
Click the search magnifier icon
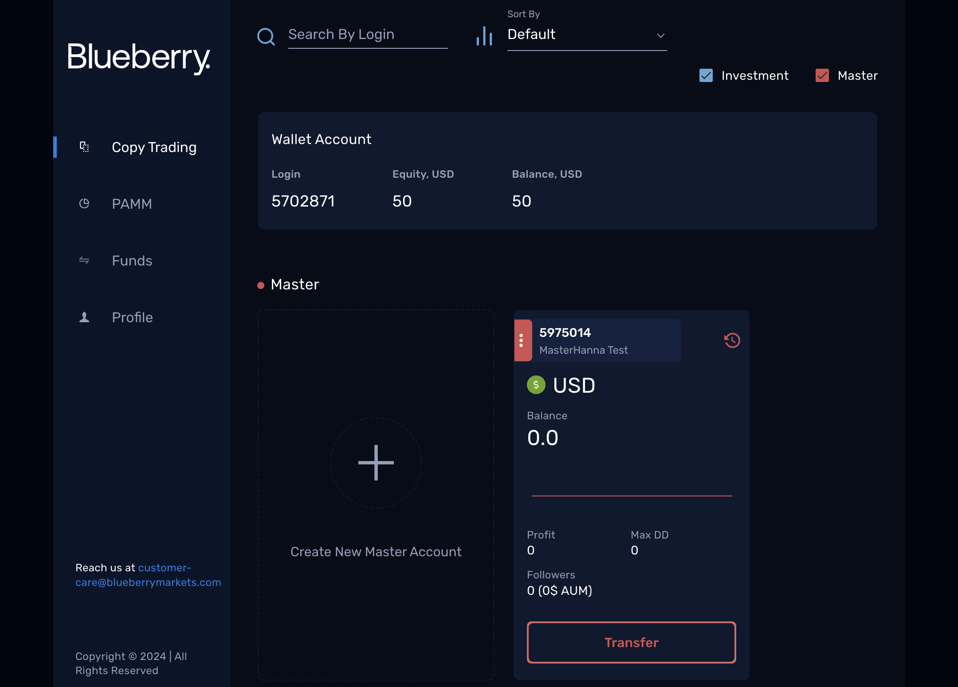point(266,36)
